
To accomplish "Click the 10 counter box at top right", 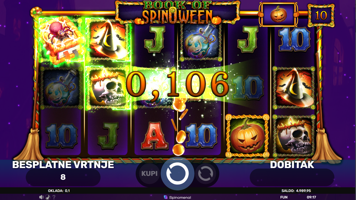I will pos(321,15).
